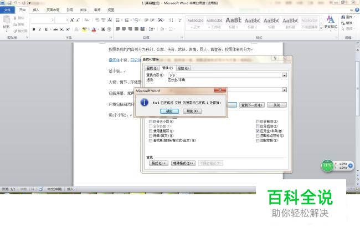Apply Bold formatting from the ribbon

pos(34,29)
